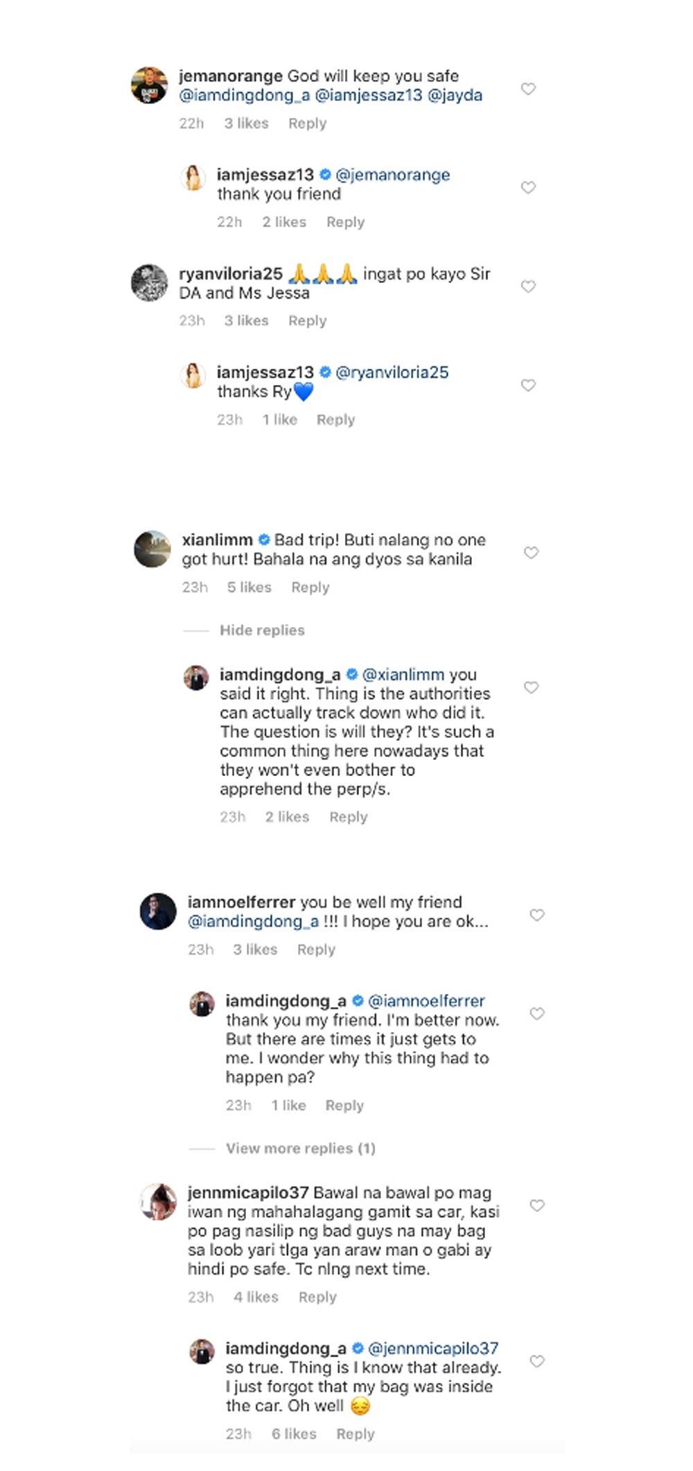Open ryanviloria25's profile picture

click(x=149, y=283)
